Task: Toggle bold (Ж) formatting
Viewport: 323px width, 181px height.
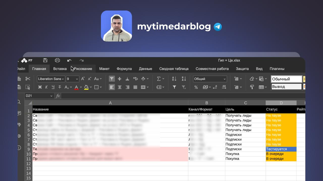Action: [x=40, y=87]
